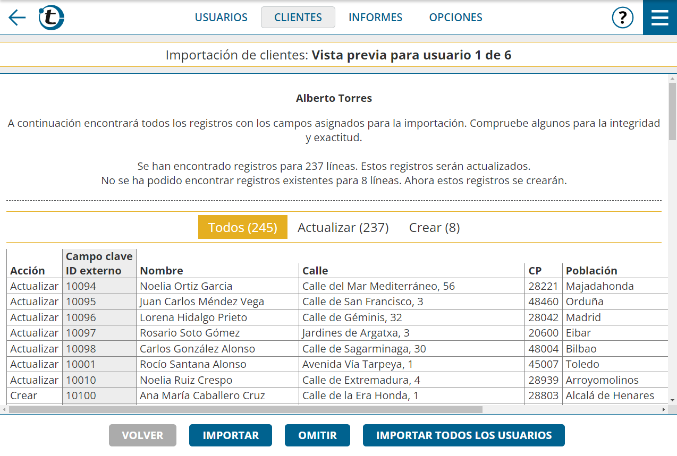Click the vertical scrollbar down arrow
Viewport: 677px width, 456px height.
pyautogui.click(x=672, y=400)
